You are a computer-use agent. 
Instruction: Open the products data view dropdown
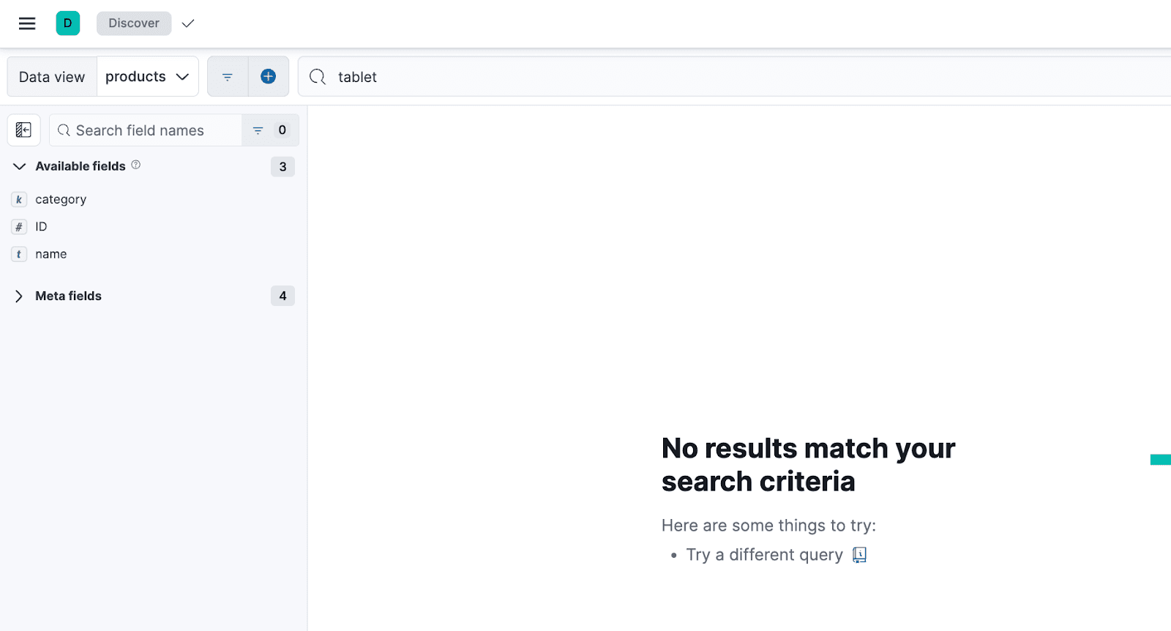point(147,77)
